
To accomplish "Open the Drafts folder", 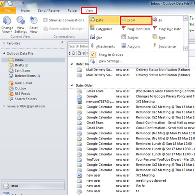I will coord(18,65).
